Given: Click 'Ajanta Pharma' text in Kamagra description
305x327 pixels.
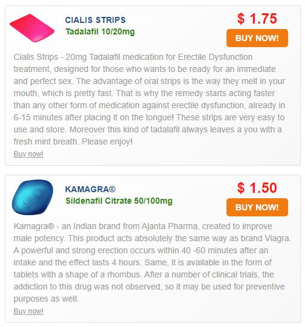Looking at the screenshot, I should (169, 226).
